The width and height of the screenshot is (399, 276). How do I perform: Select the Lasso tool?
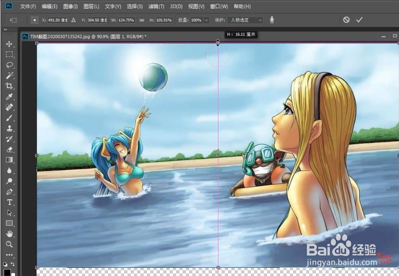(9, 65)
